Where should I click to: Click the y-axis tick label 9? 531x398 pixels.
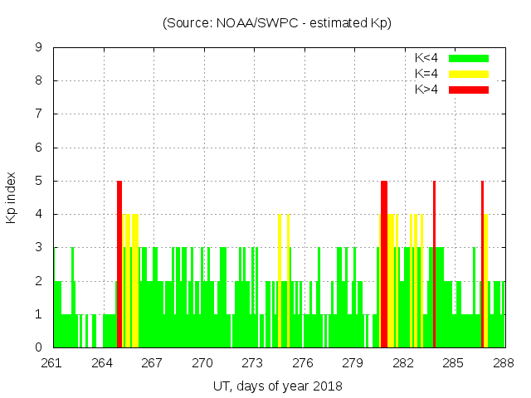click(x=39, y=48)
